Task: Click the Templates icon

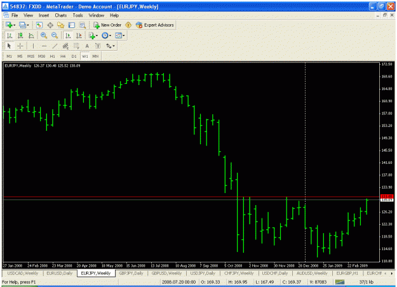Action: 118,36
